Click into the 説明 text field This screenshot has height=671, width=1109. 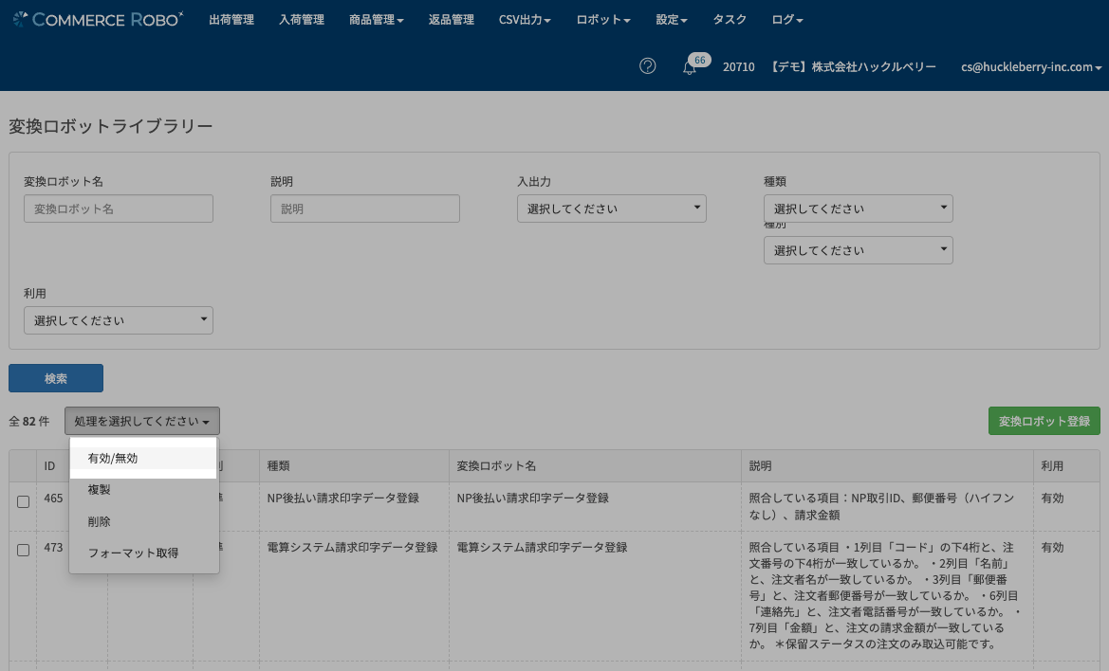tap(364, 209)
